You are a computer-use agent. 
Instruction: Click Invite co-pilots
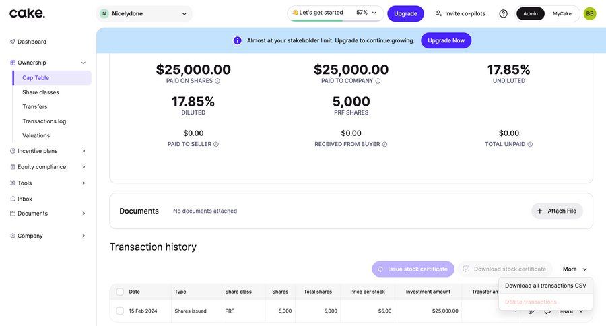point(461,13)
